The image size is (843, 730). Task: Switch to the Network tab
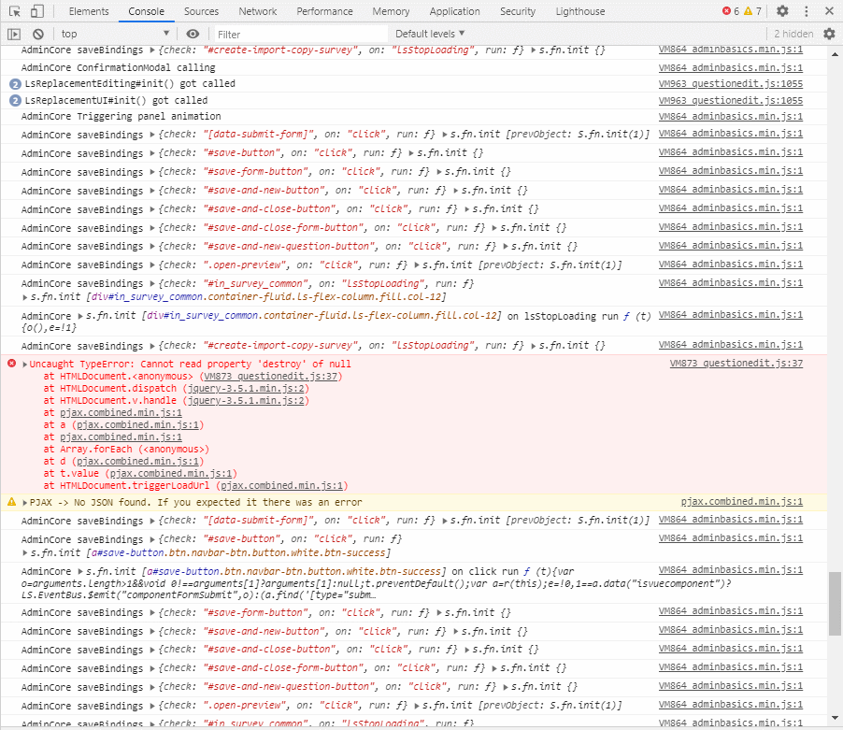coord(257,11)
